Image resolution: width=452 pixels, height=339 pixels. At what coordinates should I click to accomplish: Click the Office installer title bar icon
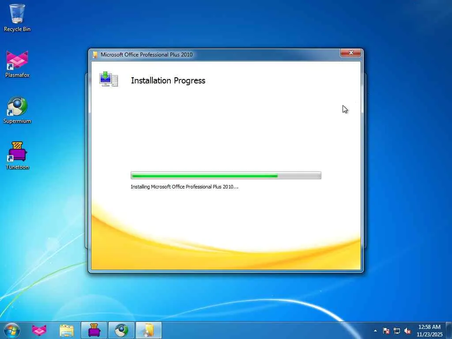[x=95, y=54]
